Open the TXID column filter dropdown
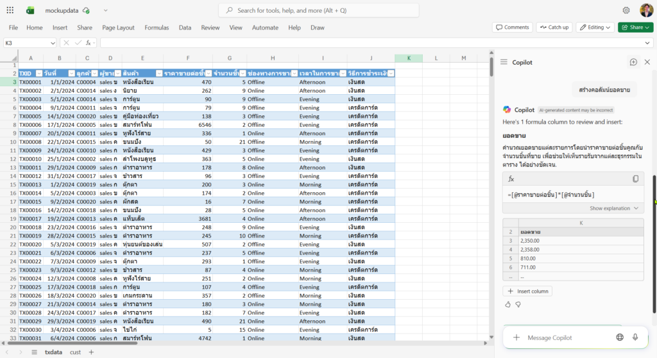This screenshot has height=358, width=657. [x=39, y=73]
